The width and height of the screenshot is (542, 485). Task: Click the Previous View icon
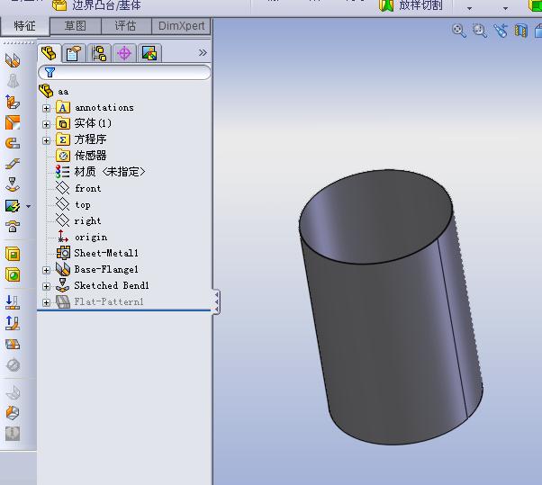point(501,31)
